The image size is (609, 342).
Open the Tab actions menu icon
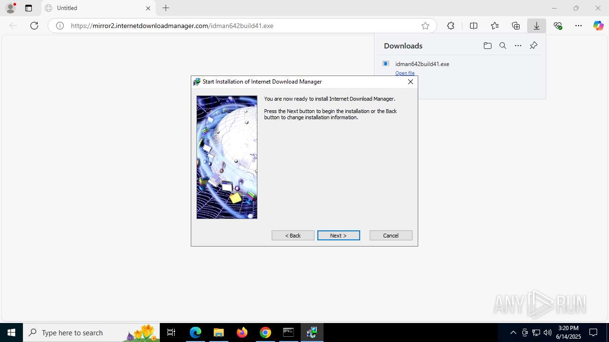pyautogui.click(x=29, y=8)
